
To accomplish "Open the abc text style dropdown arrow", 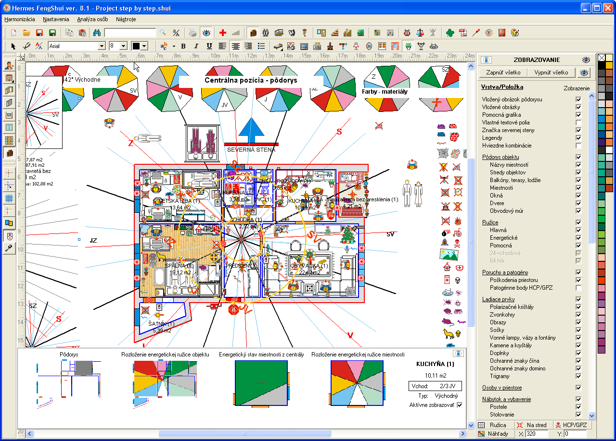I will (x=174, y=46).
